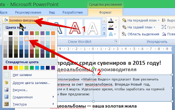This screenshot has width=175, height=110.
Task: Click the Text Fill letter A icon
Action: click(111, 21)
